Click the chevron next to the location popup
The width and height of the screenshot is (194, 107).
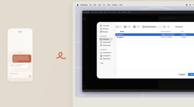[168, 27]
